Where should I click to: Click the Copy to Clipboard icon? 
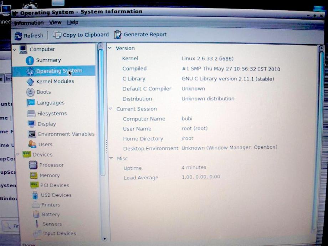point(57,35)
